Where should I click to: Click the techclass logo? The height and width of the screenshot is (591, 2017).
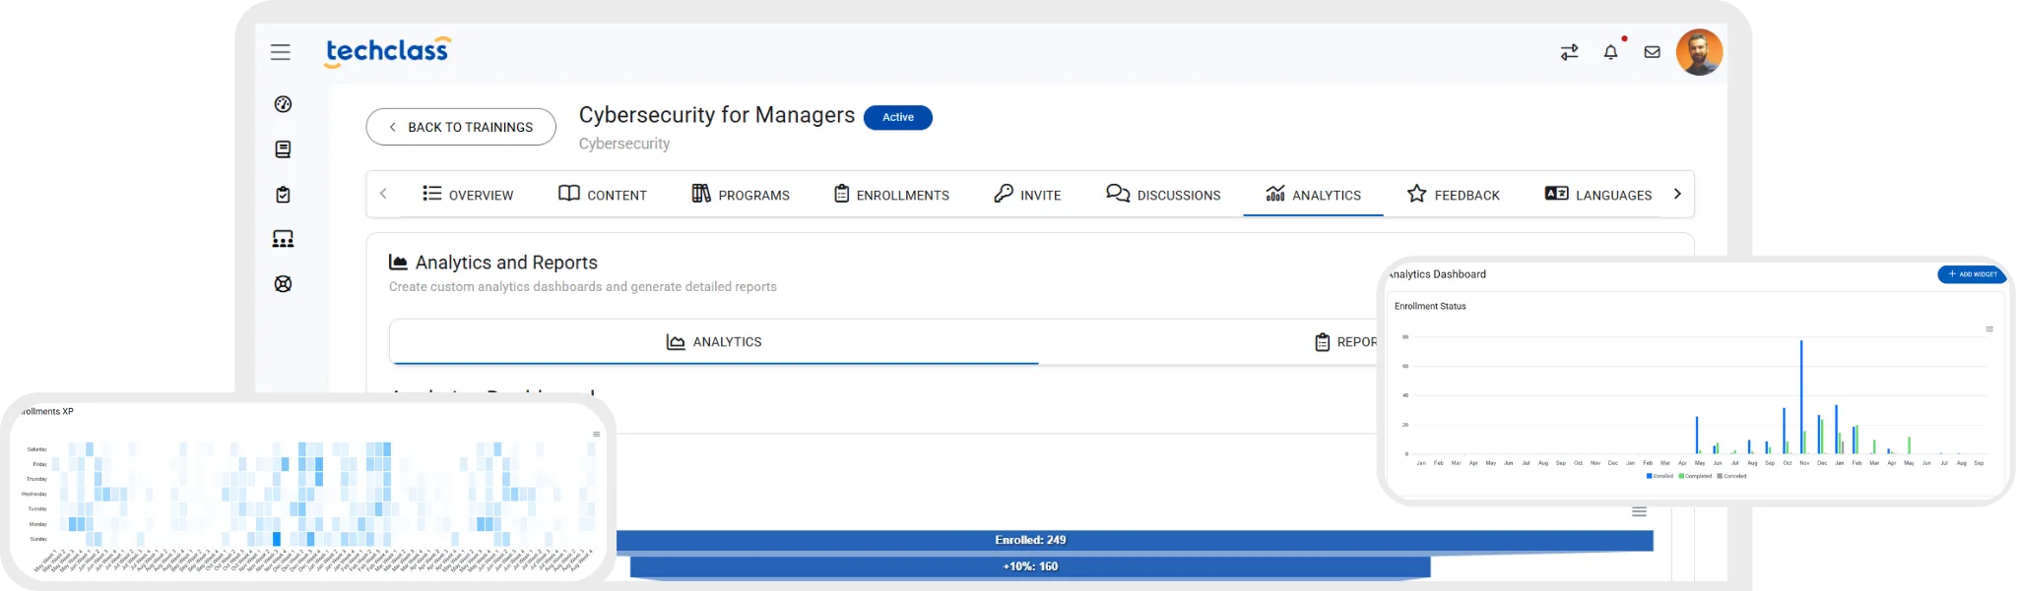[x=388, y=51]
